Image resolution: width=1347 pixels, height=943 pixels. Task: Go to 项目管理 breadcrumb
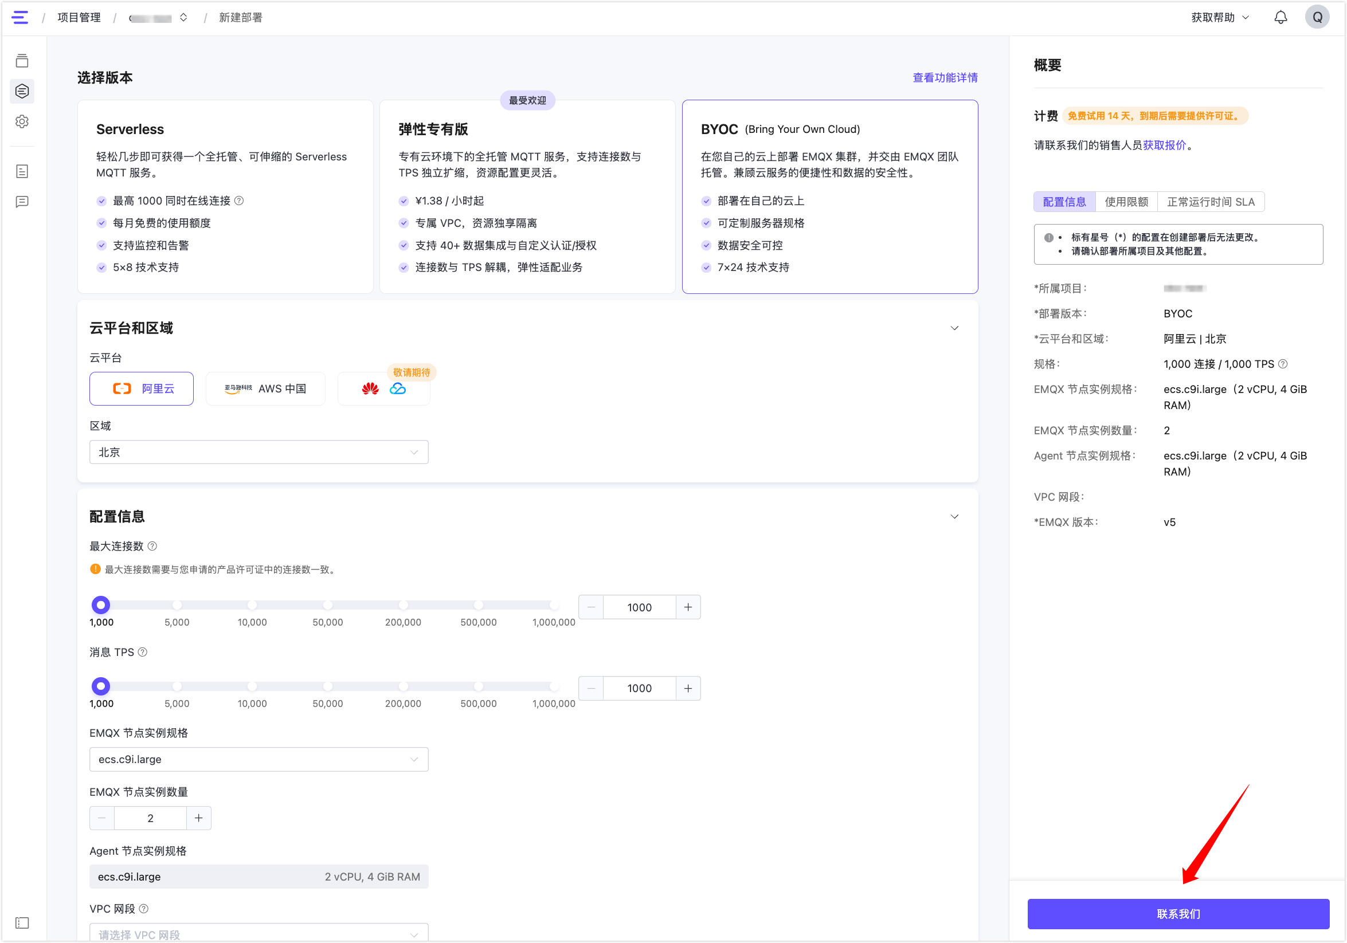[x=79, y=18]
